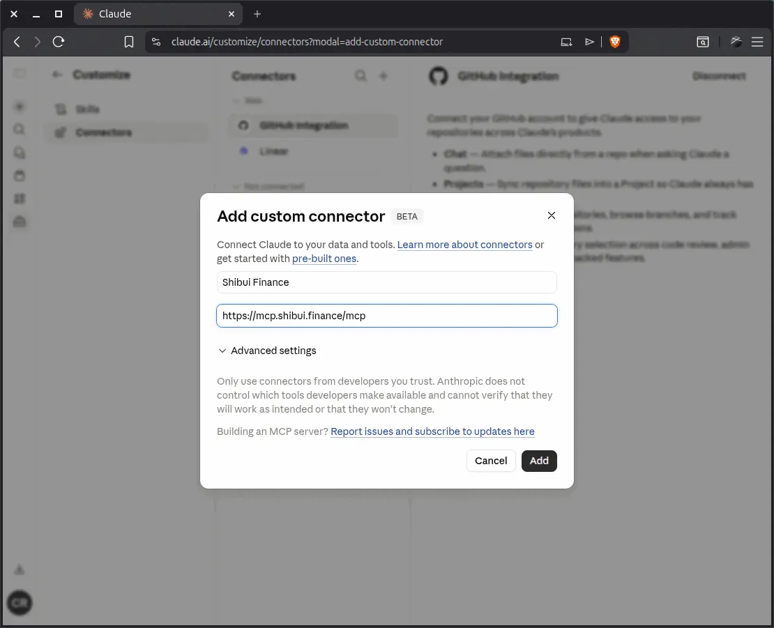Reload the current page
Screen dimensions: 774x628
click(59, 42)
